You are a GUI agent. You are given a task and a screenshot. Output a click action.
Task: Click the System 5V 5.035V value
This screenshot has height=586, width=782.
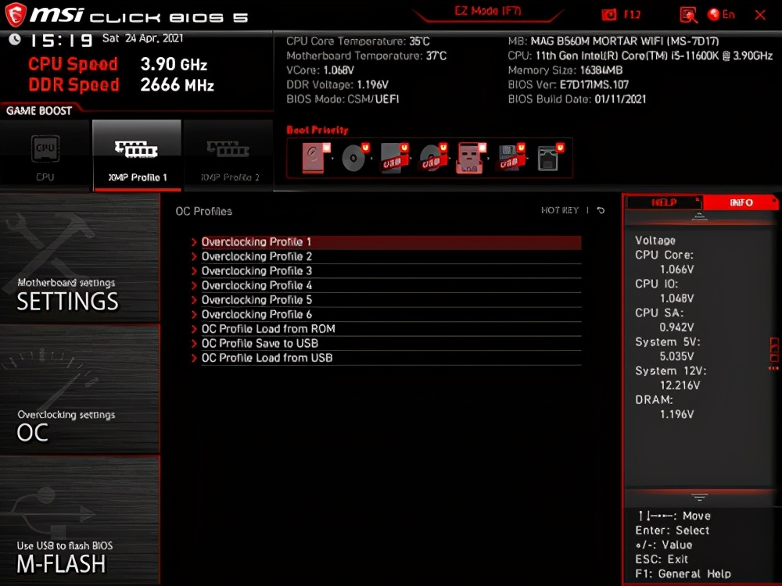(x=676, y=356)
